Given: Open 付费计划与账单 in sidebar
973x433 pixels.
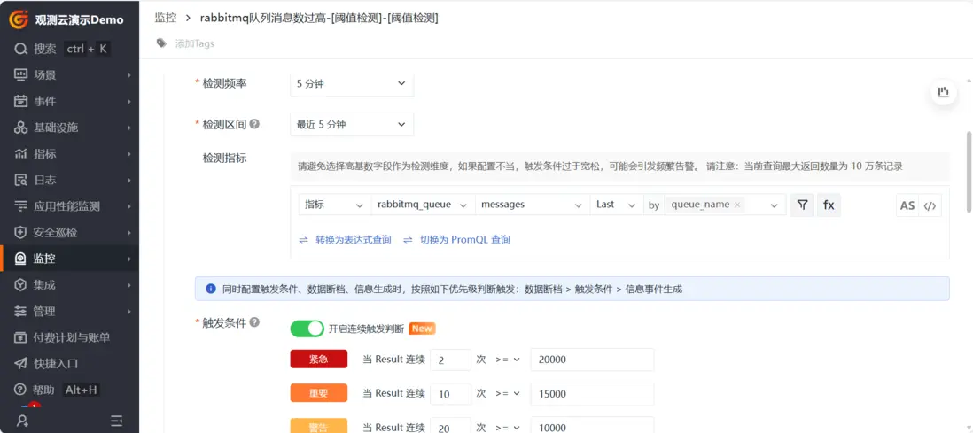Looking at the screenshot, I should pyautogui.click(x=69, y=337).
